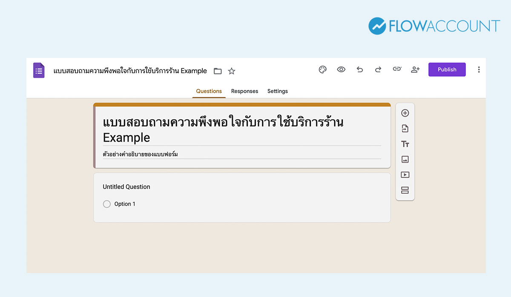Switch to the Responses tab
Viewport: 511px width, 297px height.
[244, 91]
